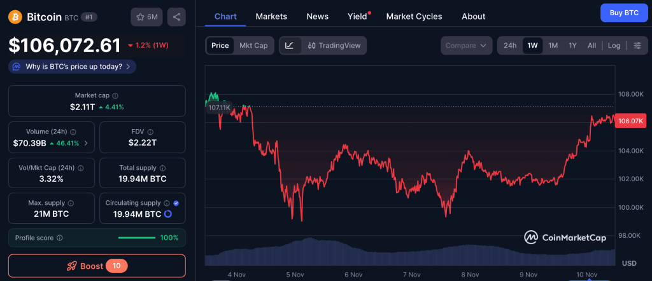Switch to the Markets tab
652x281 pixels.
click(271, 17)
